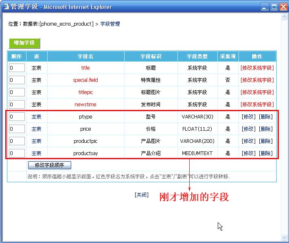Viewport: 289px width, 243px height.
Task: Click the 主表 link in ptype row
Action: coord(37,117)
